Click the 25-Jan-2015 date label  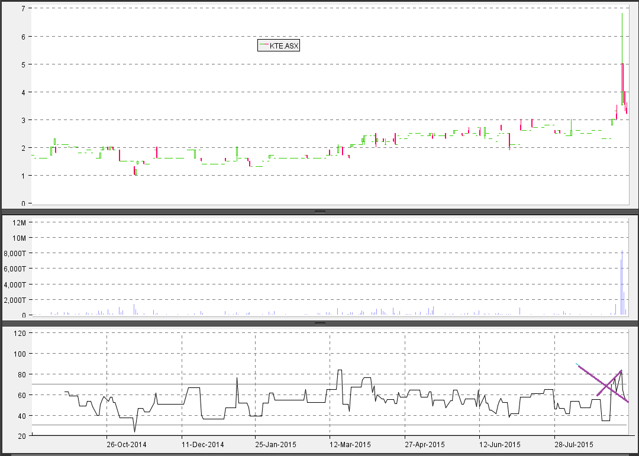tap(276, 444)
